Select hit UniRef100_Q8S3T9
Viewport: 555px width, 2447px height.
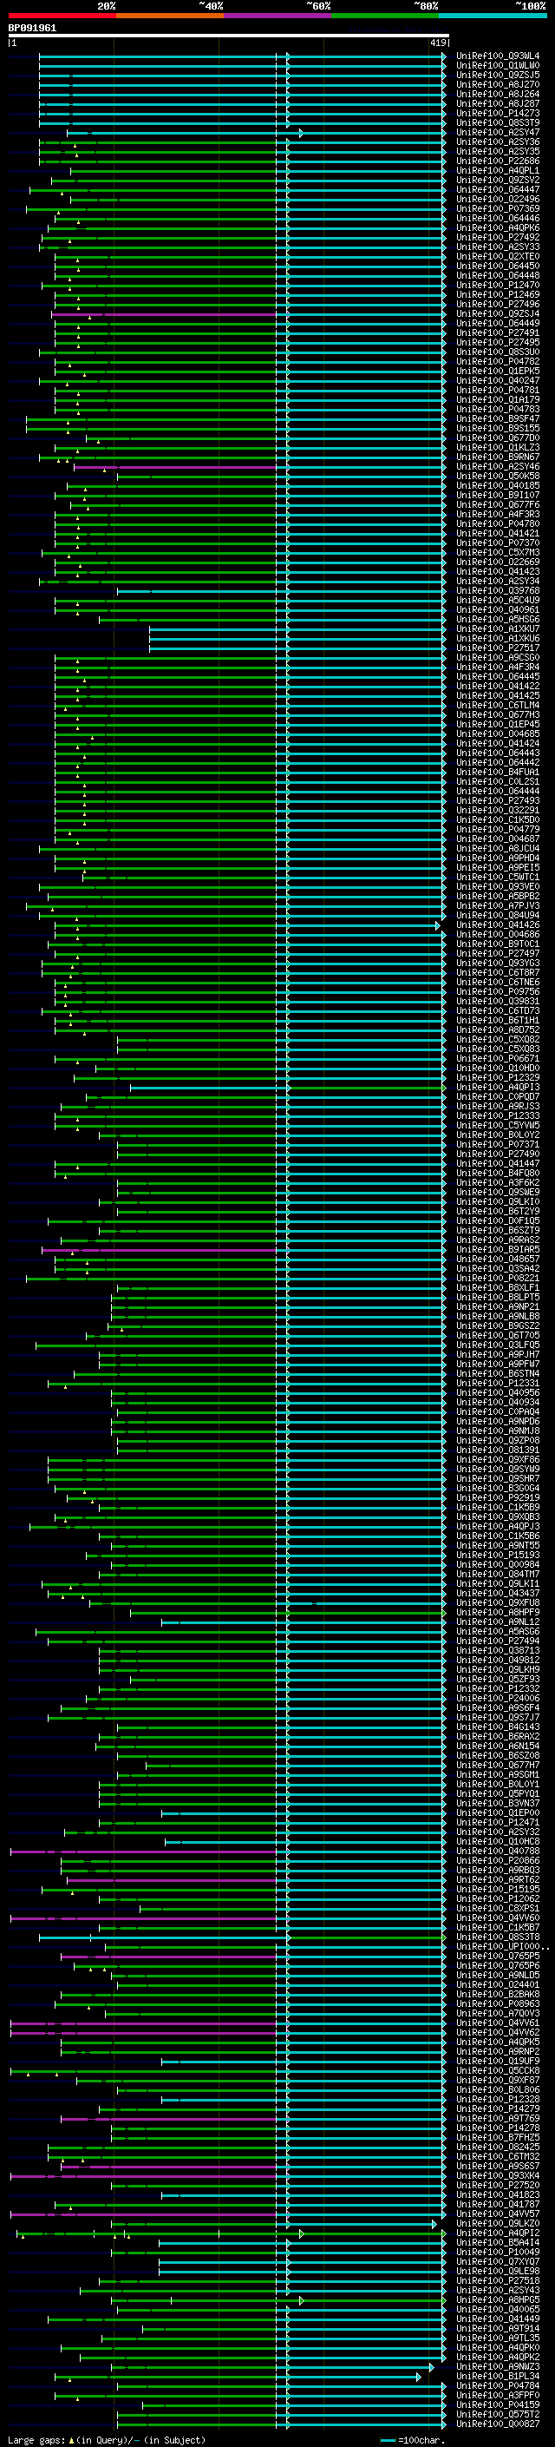coord(498,122)
